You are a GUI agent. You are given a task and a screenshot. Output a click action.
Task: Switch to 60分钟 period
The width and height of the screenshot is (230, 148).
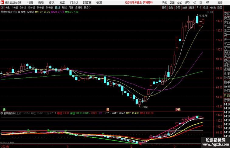pyautogui.click(x=50, y=8)
